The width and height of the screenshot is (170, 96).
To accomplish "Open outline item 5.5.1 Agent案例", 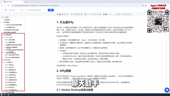I will pos(12,55).
